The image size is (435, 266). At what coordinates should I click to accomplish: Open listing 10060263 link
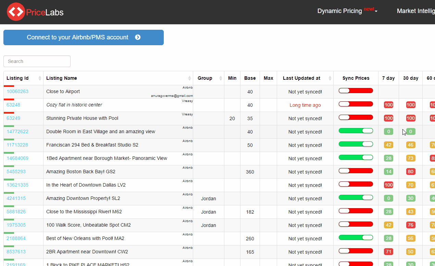(17, 92)
